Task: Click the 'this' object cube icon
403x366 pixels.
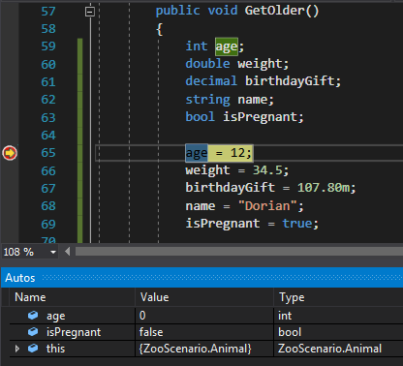Action: [33, 349]
